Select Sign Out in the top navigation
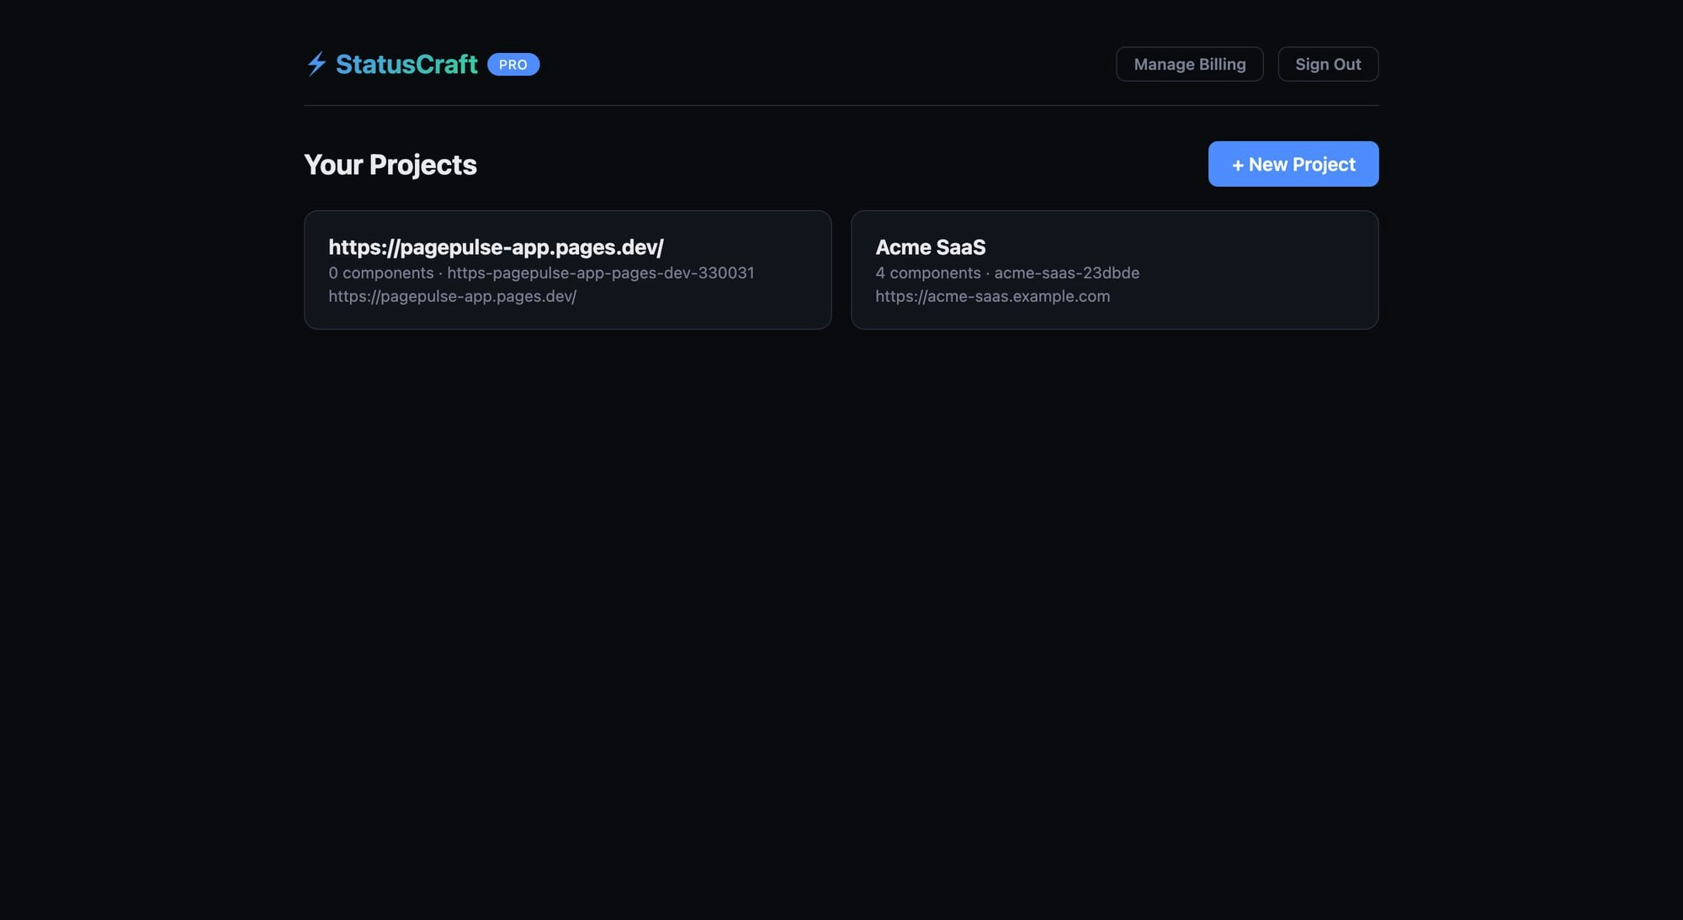The width and height of the screenshot is (1683, 920). 1328,64
